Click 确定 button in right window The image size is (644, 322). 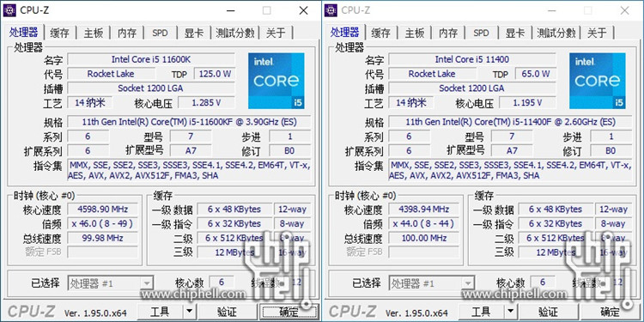coord(610,312)
